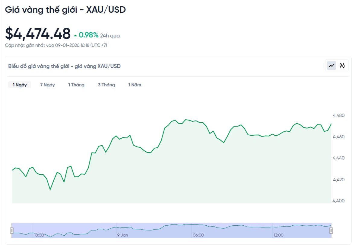This screenshot has width=352, height=245.
Task: Select the 1 Ngày time range
Action: coord(20,85)
